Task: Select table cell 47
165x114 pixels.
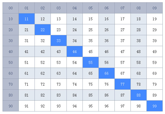Action: tap(123, 52)
